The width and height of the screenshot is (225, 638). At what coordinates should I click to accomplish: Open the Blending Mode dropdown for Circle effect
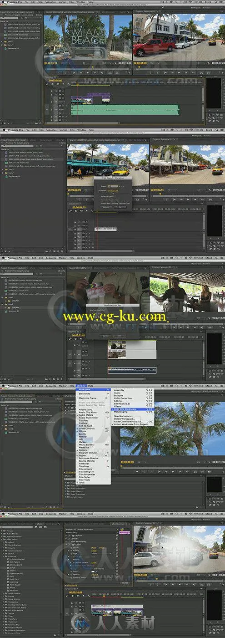101,577
